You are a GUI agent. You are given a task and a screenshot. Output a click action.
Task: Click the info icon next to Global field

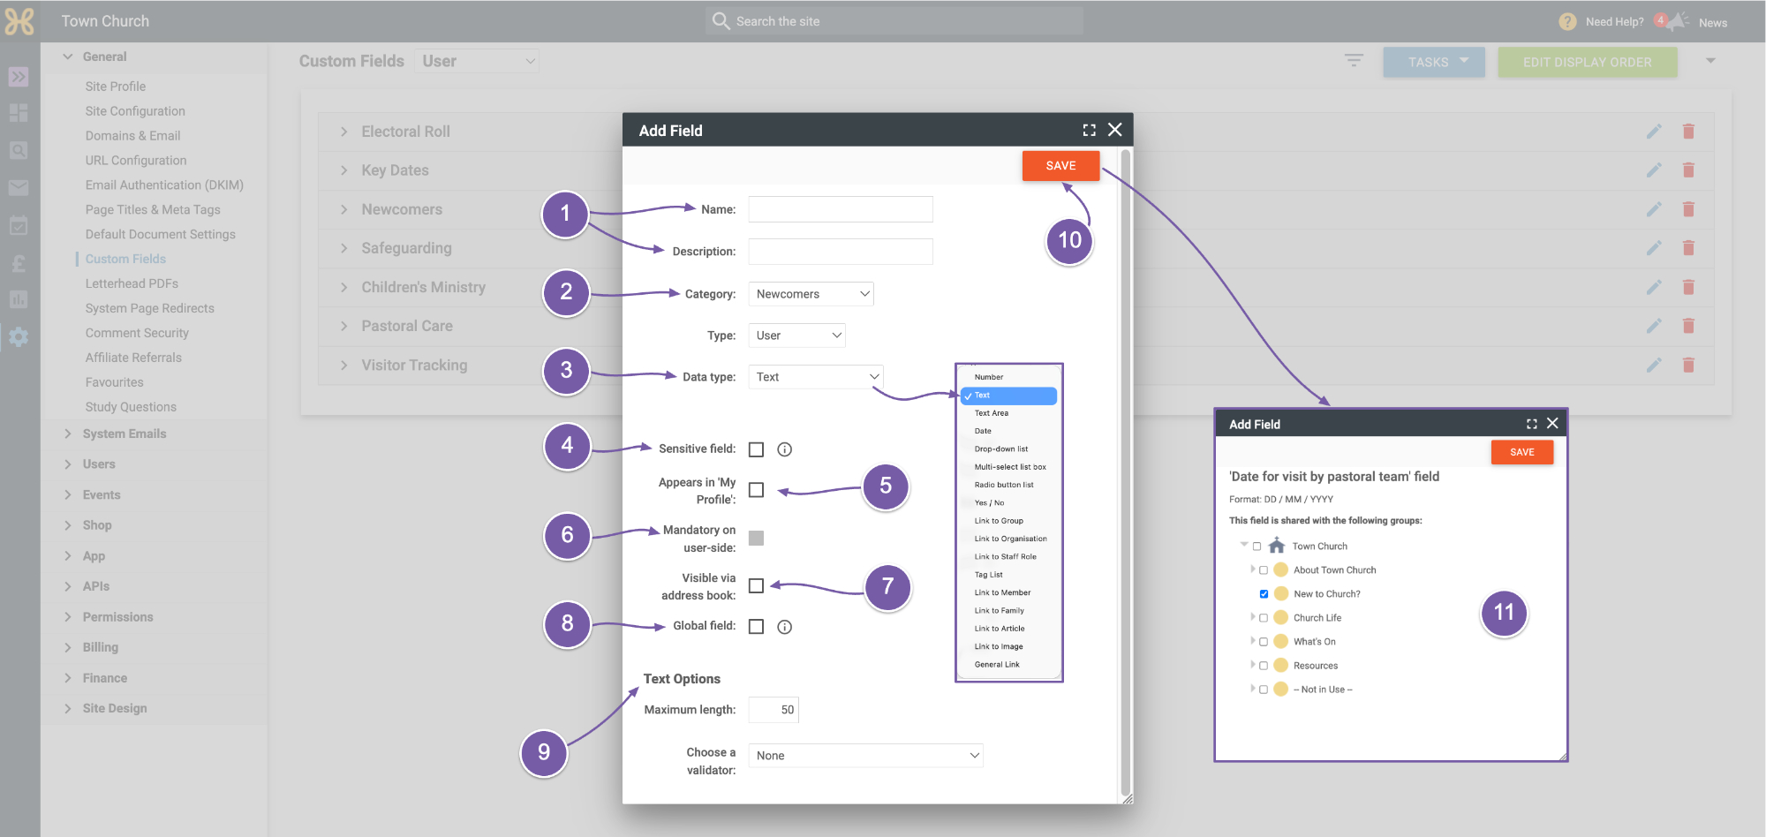click(784, 627)
